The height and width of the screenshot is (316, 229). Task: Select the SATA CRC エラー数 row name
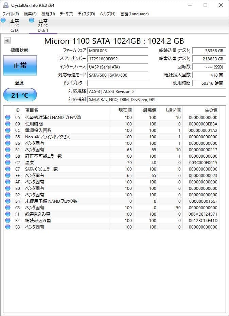[41, 169]
